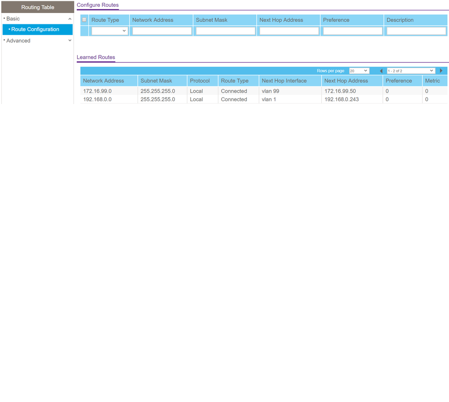Go to the previous page of learned routes
The width and height of the screenshot is (449, 402).
pos(381,71)
